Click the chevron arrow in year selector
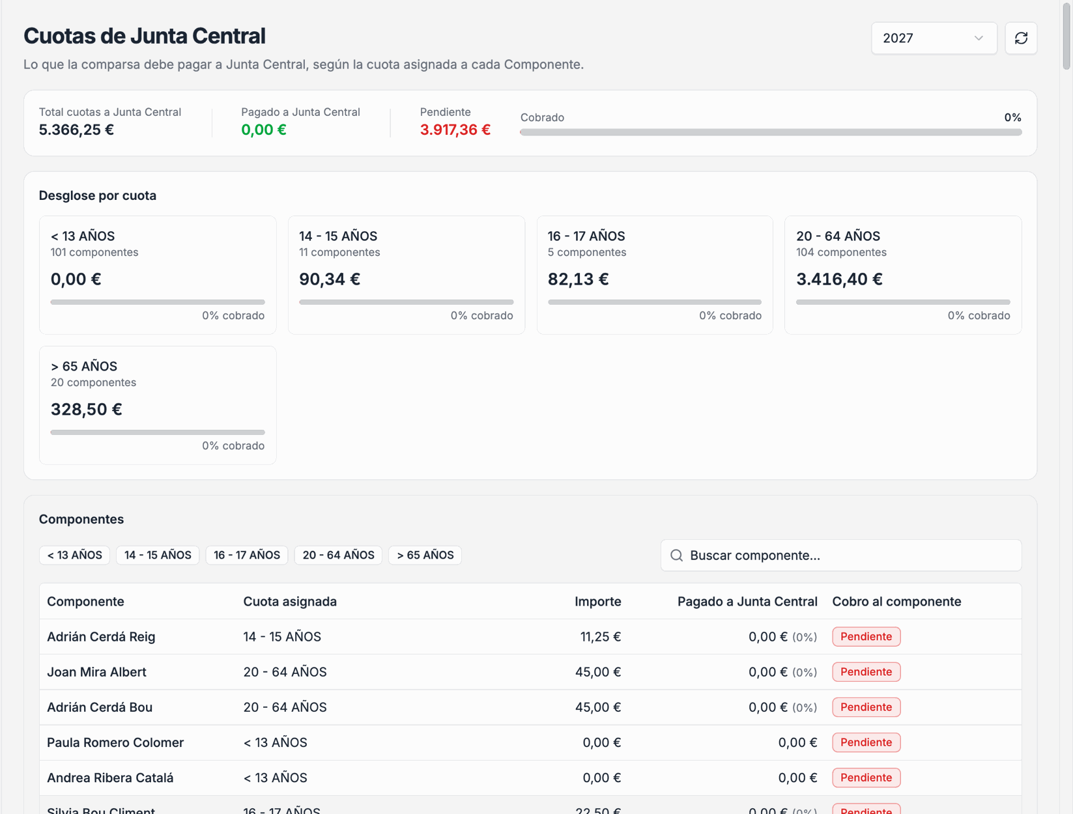The image size is (1073, 814). (979, 38)
